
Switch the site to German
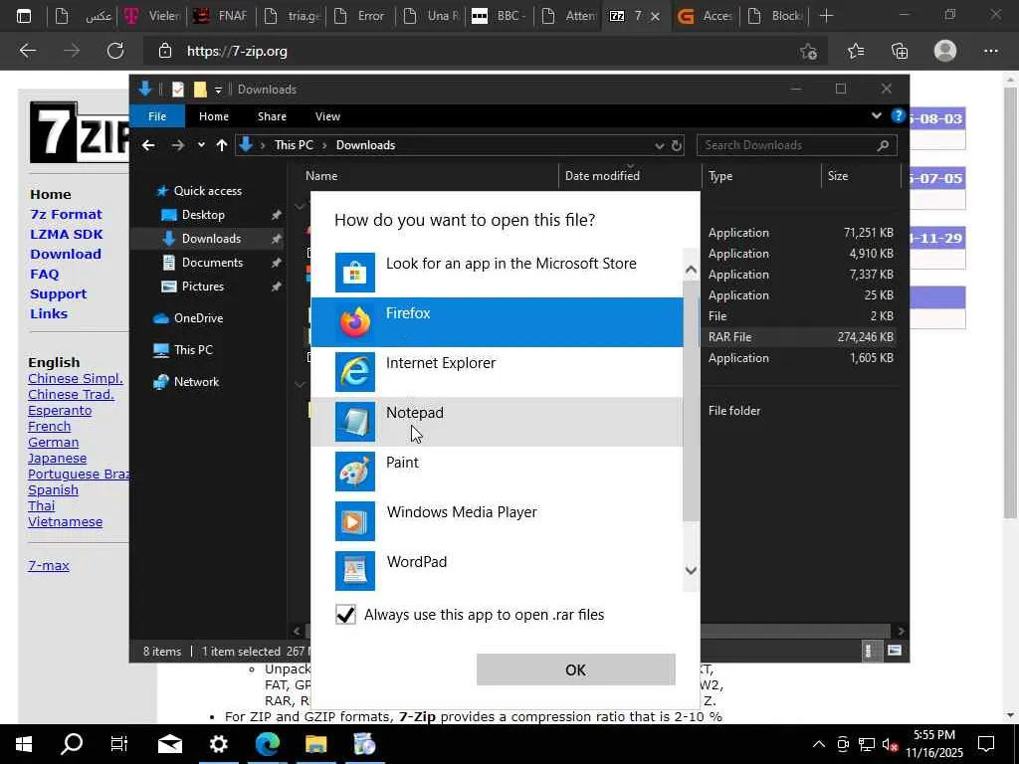click(54, 443)
